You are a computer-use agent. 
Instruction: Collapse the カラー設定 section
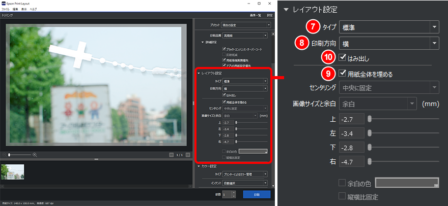[x=199, y=165]
